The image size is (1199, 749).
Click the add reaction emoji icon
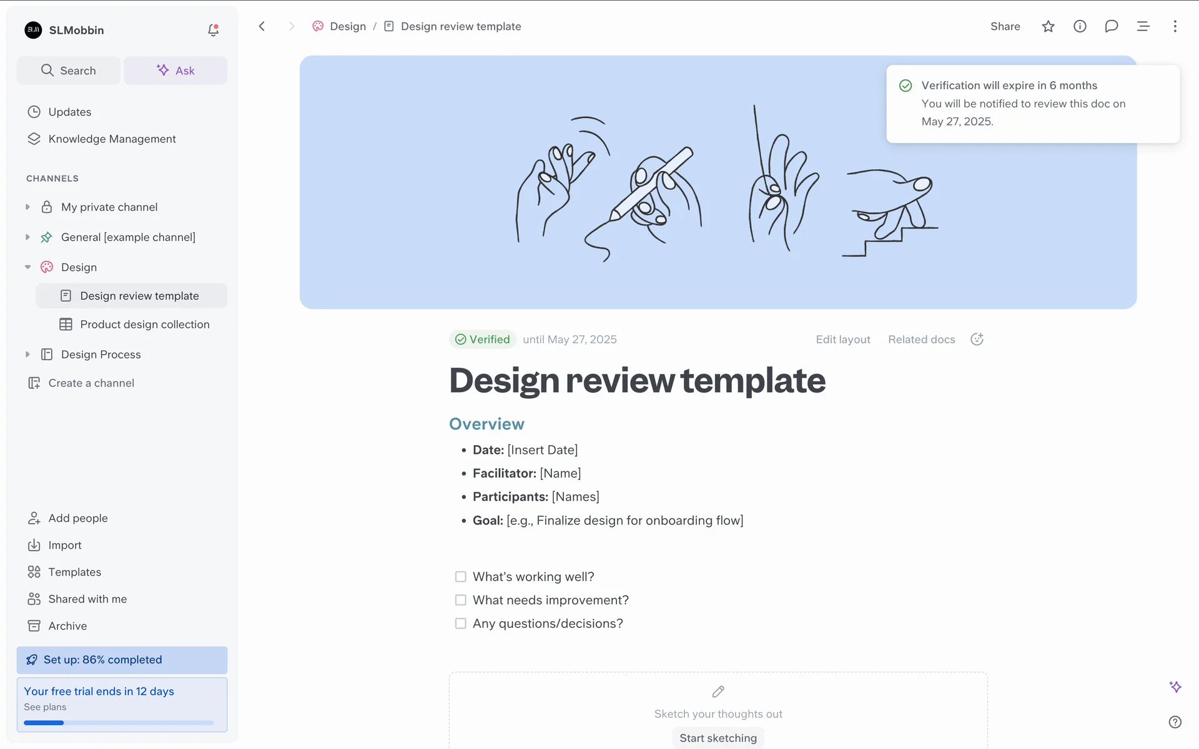point(977,339)
